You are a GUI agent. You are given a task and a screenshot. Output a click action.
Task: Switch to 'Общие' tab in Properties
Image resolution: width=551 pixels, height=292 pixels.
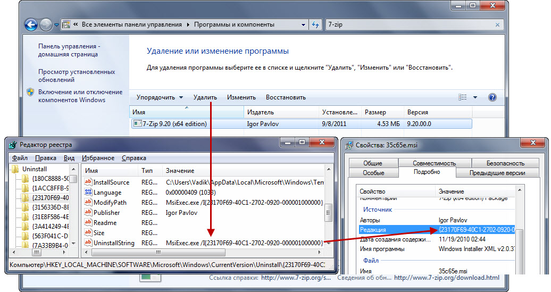[373, 163]
